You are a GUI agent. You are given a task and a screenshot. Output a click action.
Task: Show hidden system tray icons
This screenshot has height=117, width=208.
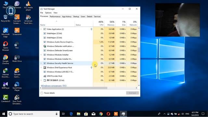(x=164, y=114)
